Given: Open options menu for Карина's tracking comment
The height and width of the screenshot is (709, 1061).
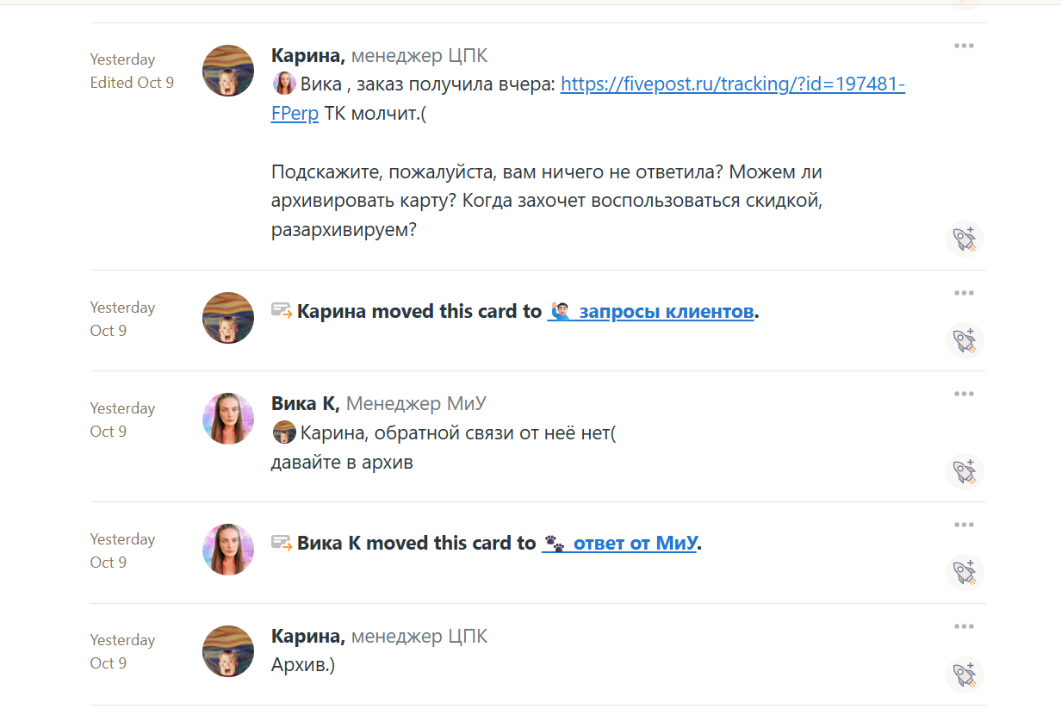Looking at the screenshot, I should 964,46.
